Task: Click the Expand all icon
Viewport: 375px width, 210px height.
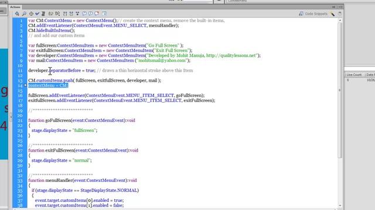Action: [x=77, y=14]
